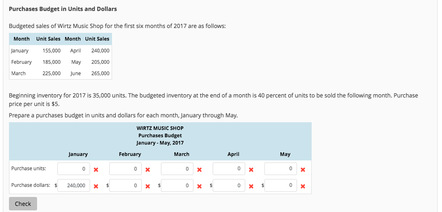Click April purchase units input field

click(229, 169)
